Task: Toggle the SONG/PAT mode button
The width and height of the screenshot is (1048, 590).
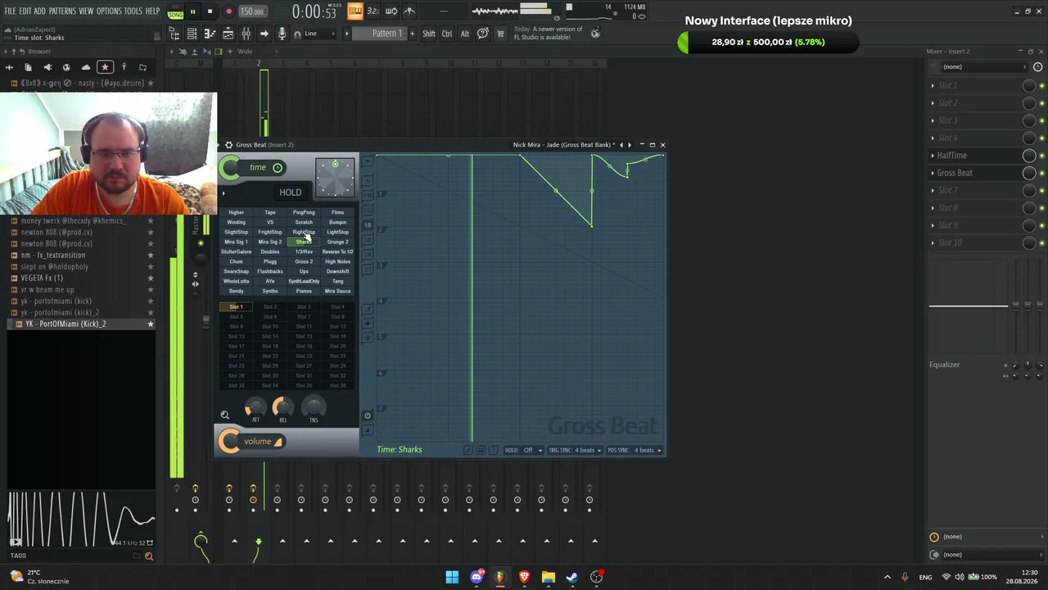Action: (175, 11)
